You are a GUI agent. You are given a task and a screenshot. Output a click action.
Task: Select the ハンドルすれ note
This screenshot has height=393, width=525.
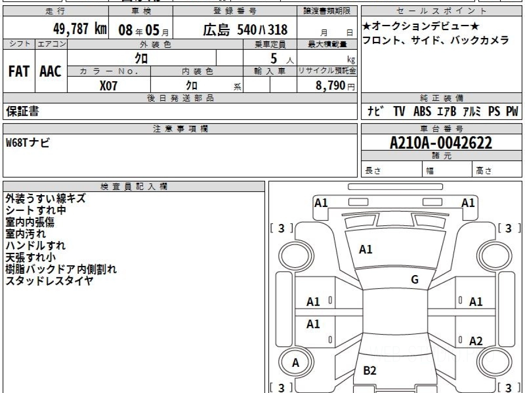click(x=36, y=246)
